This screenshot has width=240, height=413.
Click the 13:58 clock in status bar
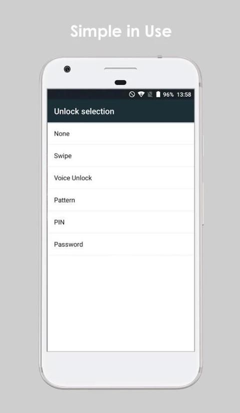184,94
